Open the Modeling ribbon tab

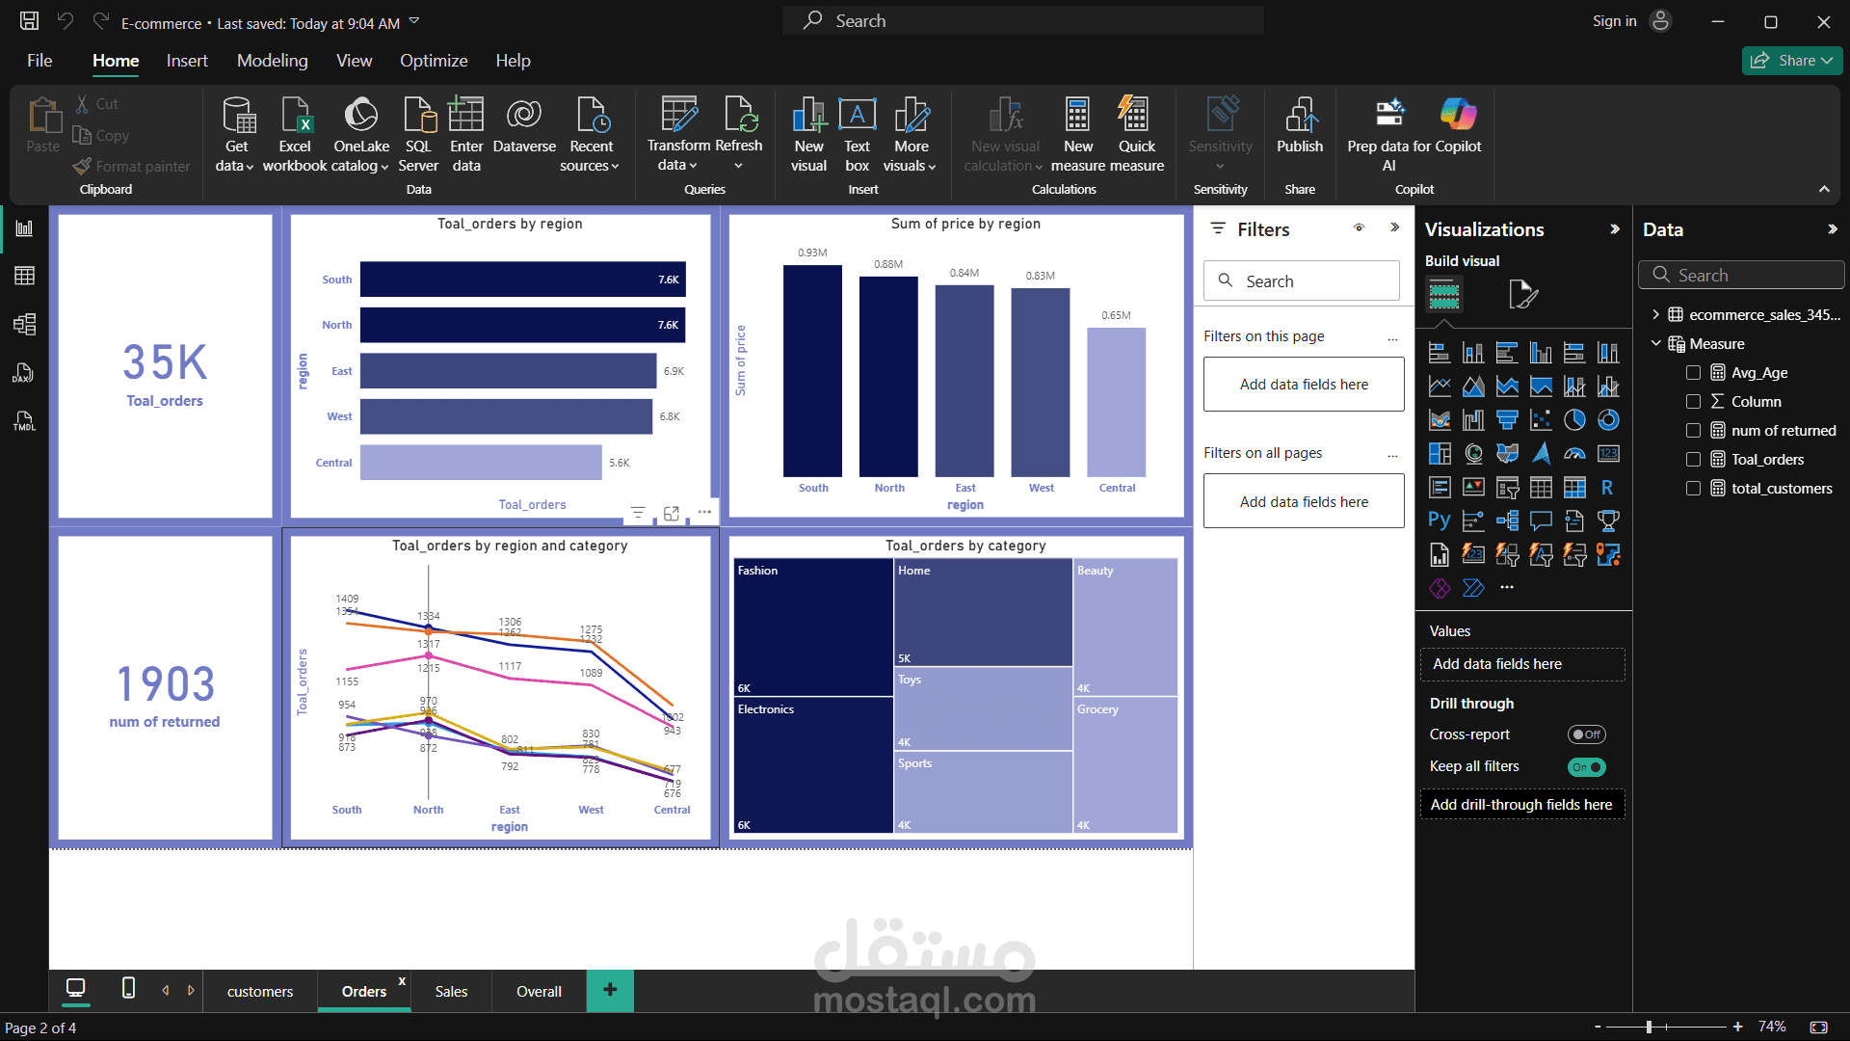pyautogui.click(x=272, y=61)
